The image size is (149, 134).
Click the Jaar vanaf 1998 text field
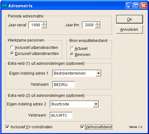35,25
